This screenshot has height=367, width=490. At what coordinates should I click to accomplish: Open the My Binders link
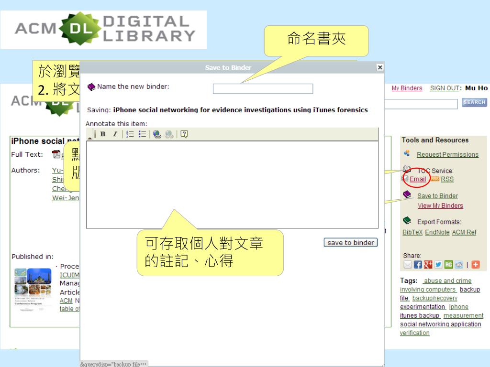click(407, 88)
